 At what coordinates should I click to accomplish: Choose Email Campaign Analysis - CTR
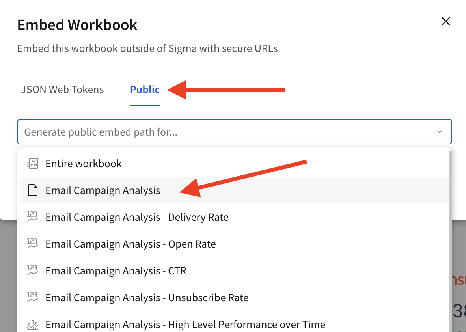coord(116,271)
